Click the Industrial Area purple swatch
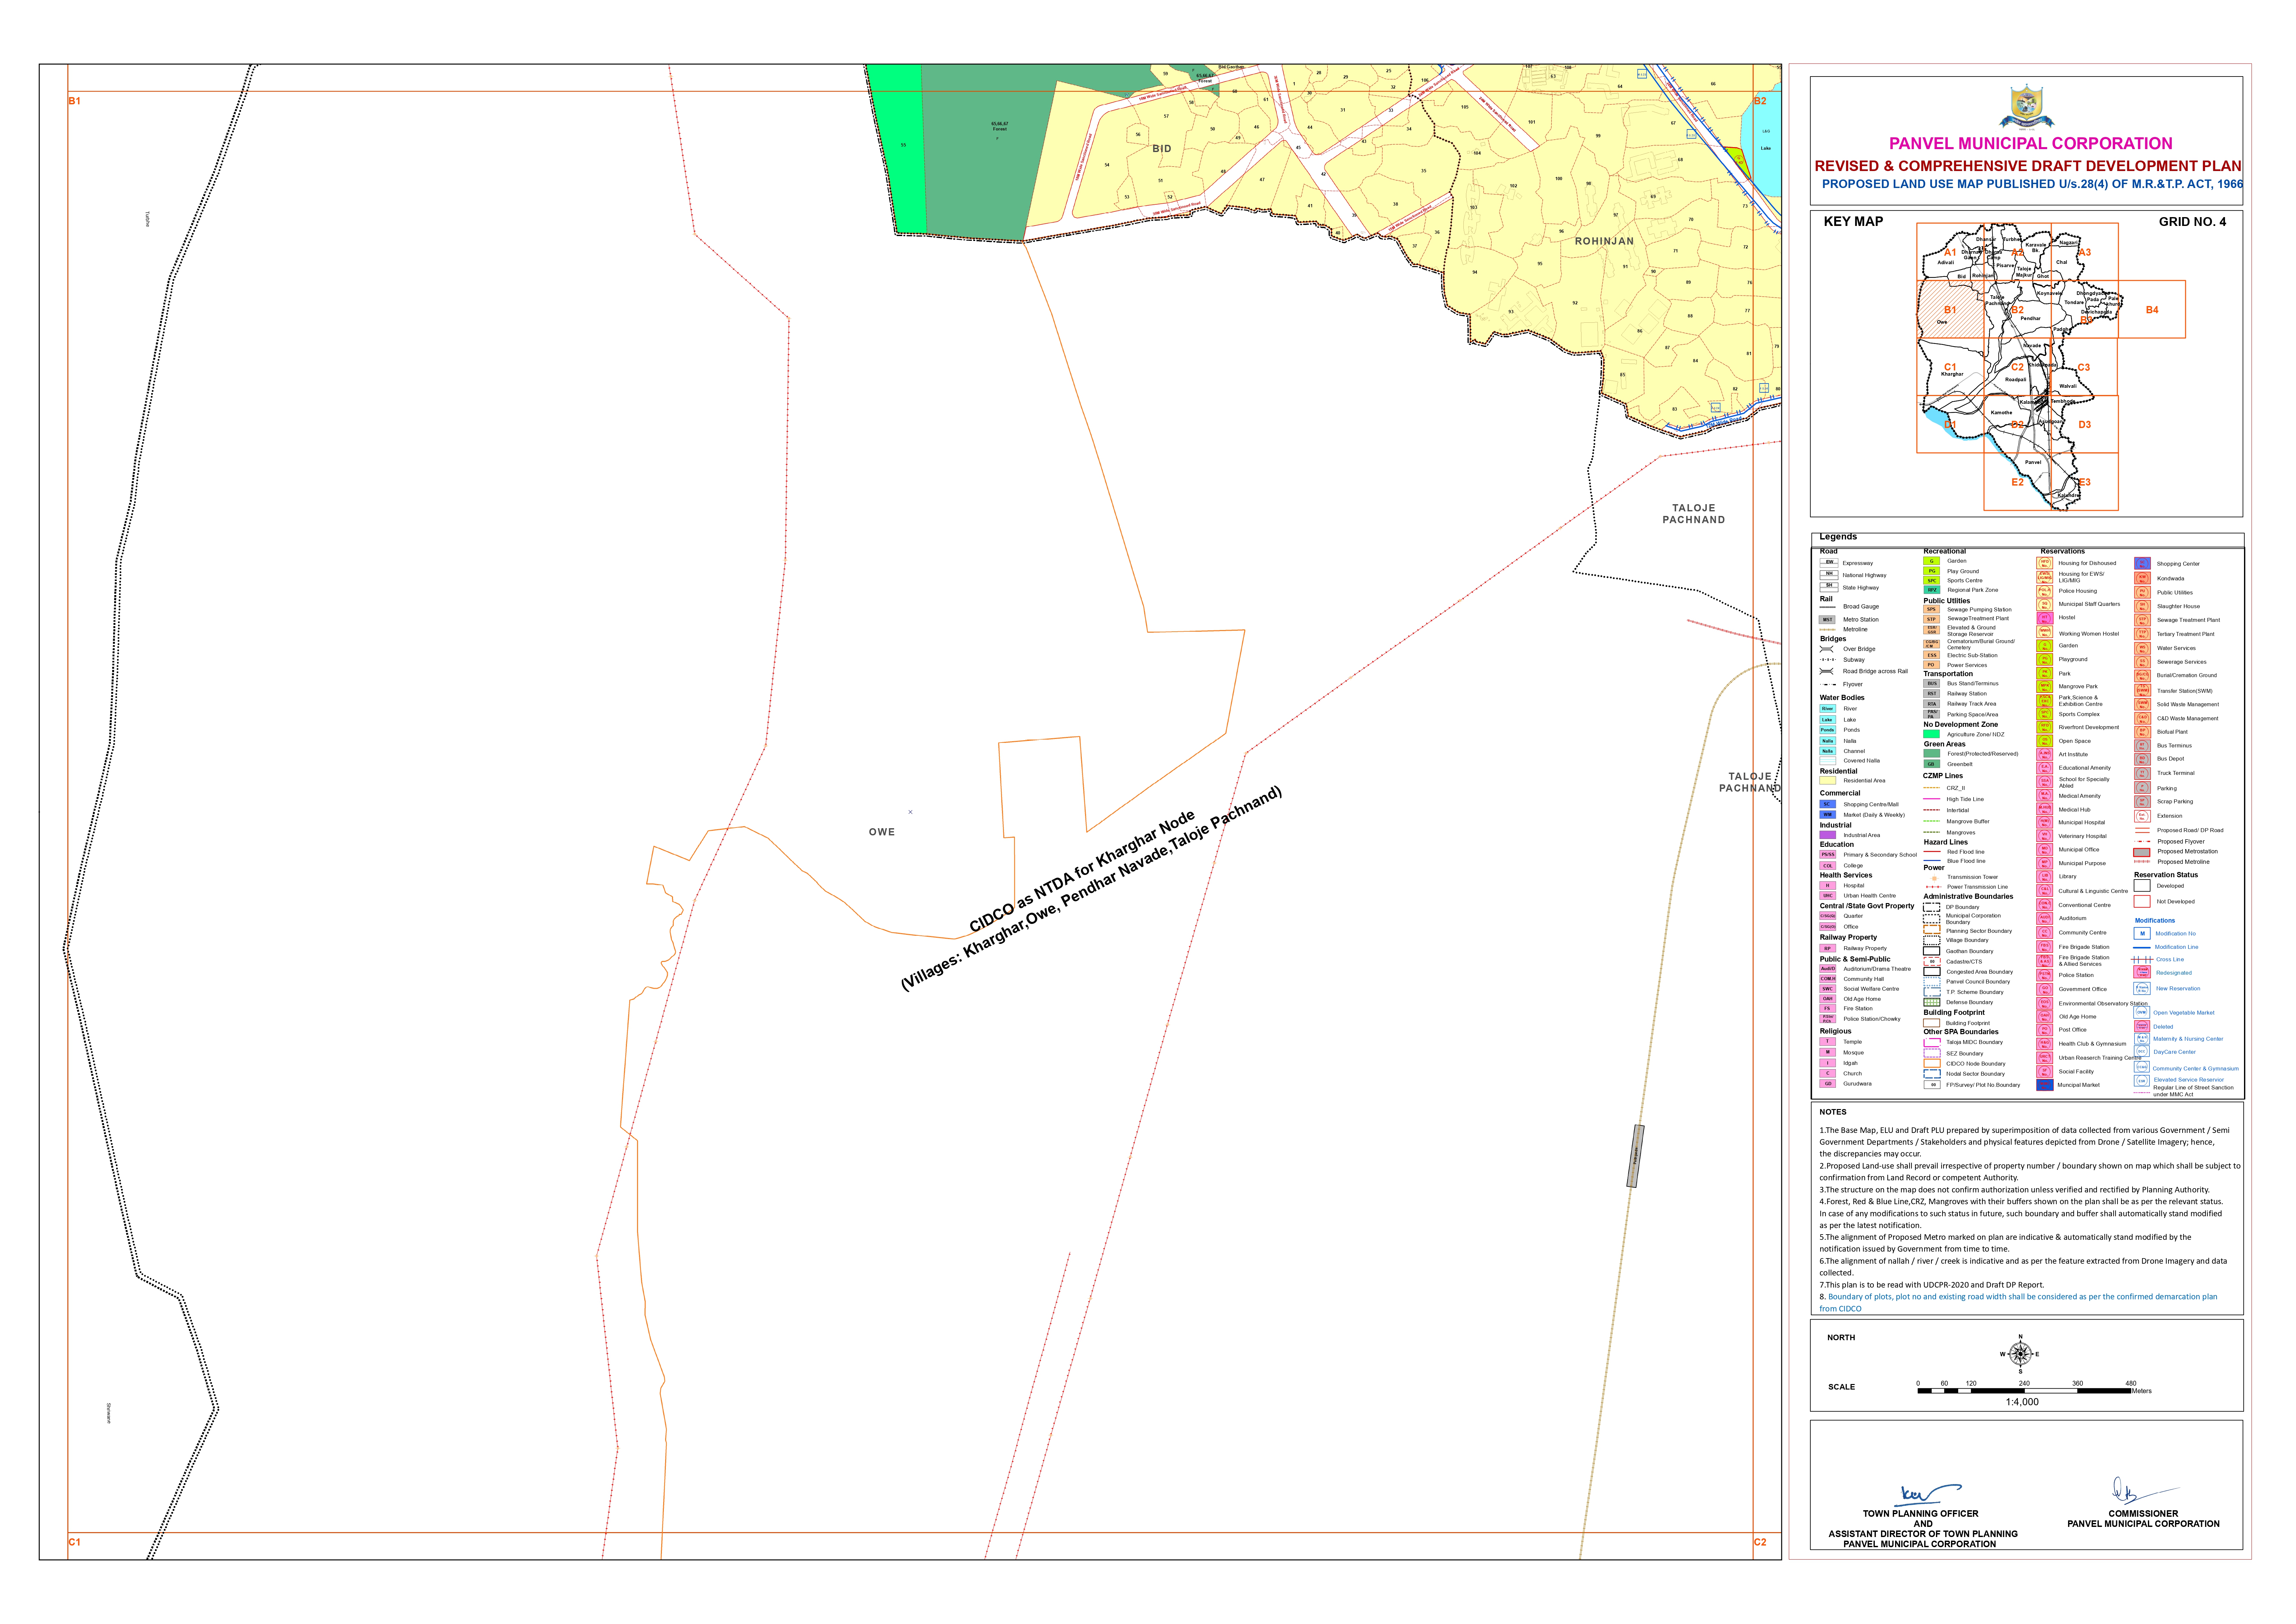 1828,835
